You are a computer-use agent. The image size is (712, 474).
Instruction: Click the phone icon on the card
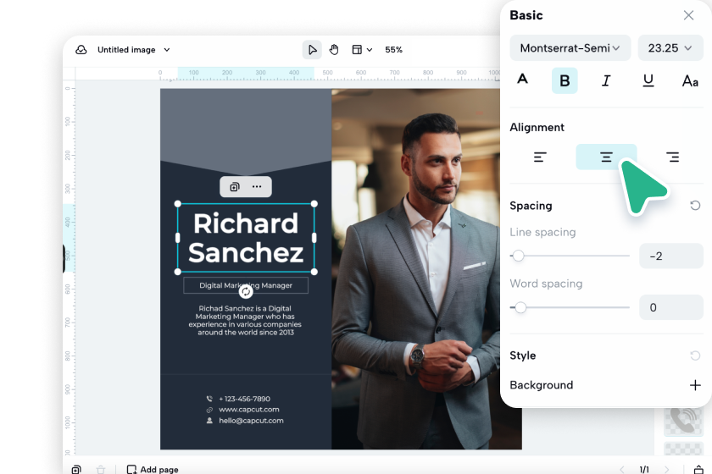coord(209,399)
